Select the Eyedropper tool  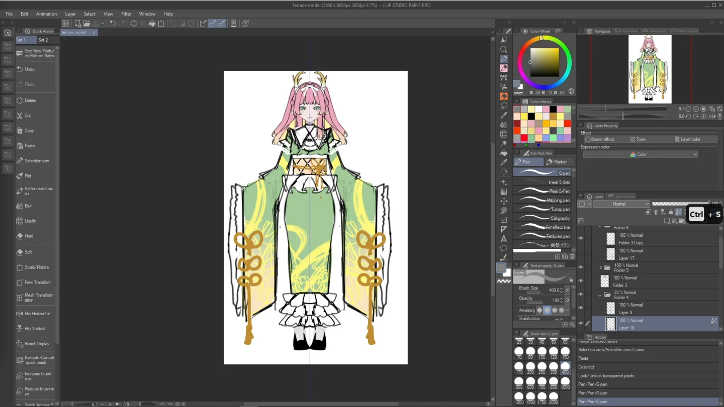[504, 115]
